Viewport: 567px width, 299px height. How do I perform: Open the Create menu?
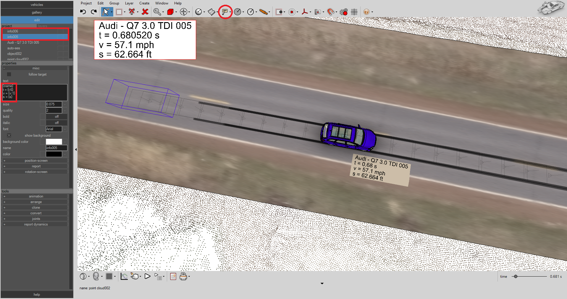click(x=144, y=3)
